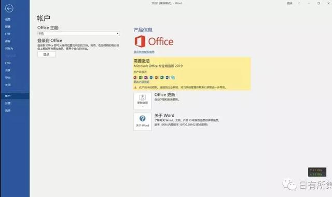Viewport: 332px width, 197px height.
Task: Click the 产品信息 heading
Action: tap(143, 30)
